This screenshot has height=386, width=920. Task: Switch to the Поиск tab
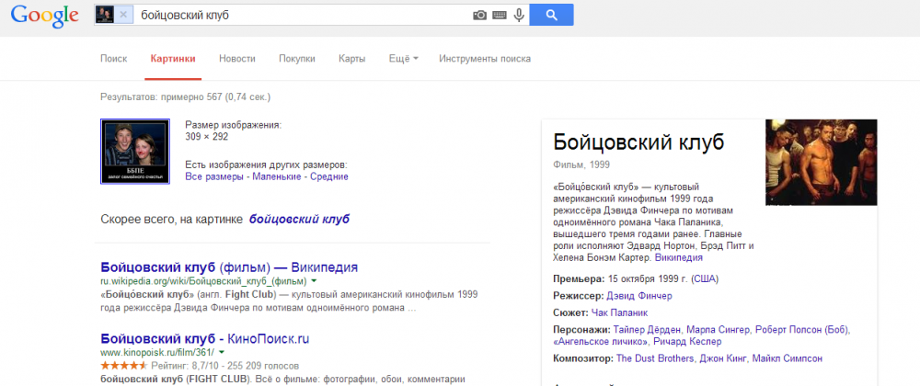point(114,59)
